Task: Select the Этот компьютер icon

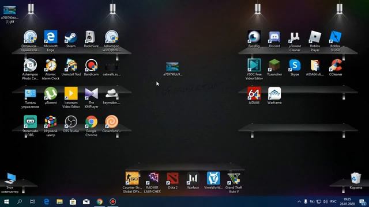Action: (x=10, y=183)
